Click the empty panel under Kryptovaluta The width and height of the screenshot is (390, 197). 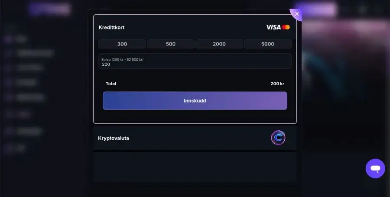point(195,167)
